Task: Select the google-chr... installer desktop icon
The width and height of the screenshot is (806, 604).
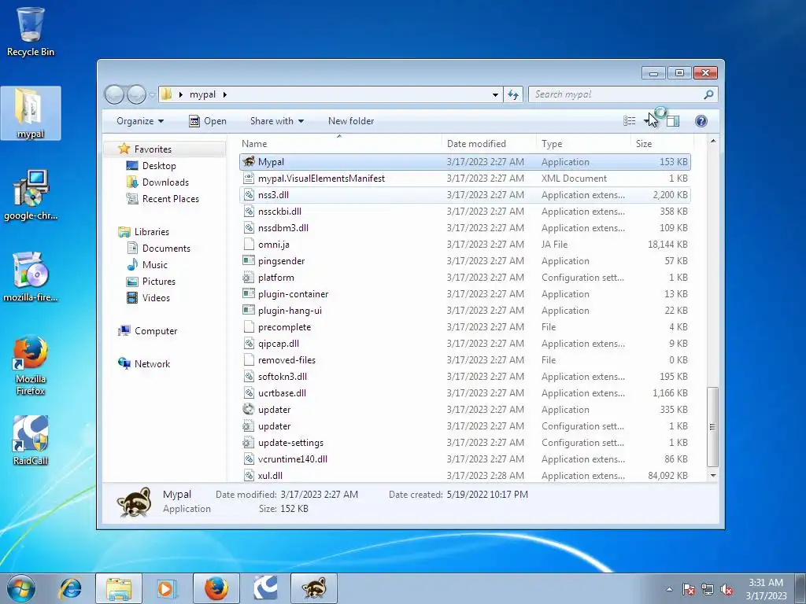Action: 31,195
